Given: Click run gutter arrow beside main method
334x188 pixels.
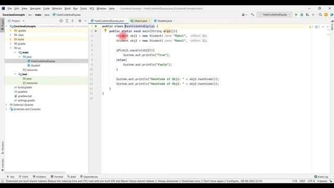Looking at the screenshot, I should pyautogui.click(x=96, y=31).
